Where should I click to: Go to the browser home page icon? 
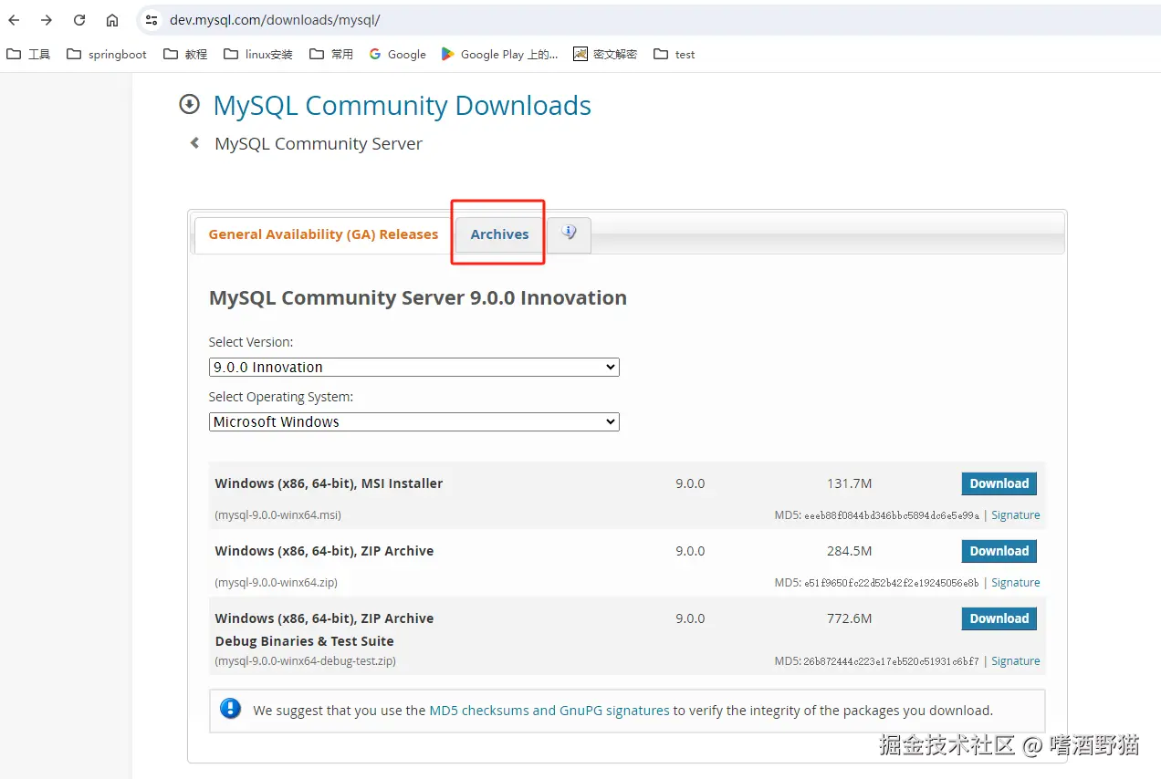tap(112, 20)
